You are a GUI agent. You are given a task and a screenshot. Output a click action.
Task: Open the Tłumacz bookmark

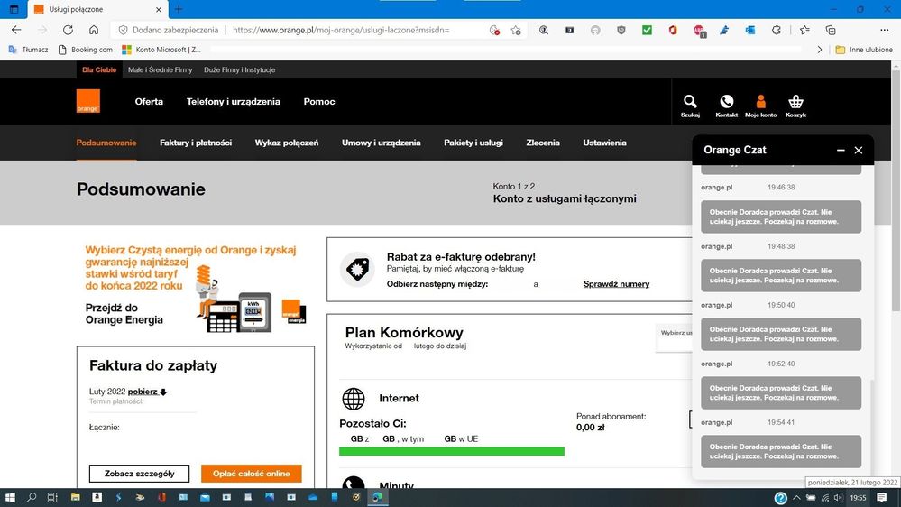pos(28,50)
